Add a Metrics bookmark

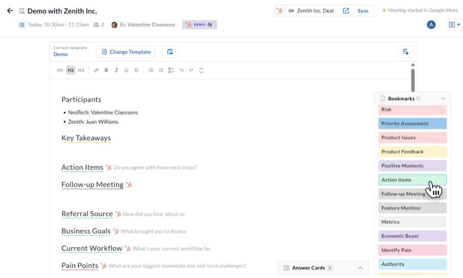point(413,222)
